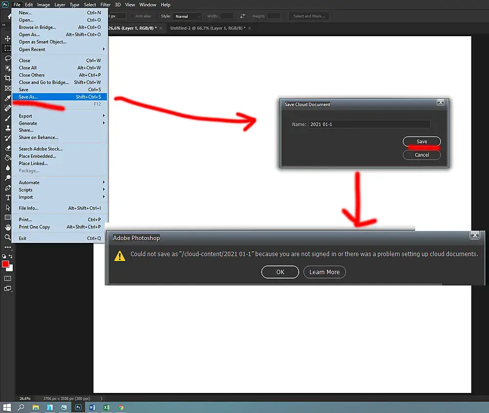Open Word from the taskbar
The image size is (489, 413).
point(92,408)
